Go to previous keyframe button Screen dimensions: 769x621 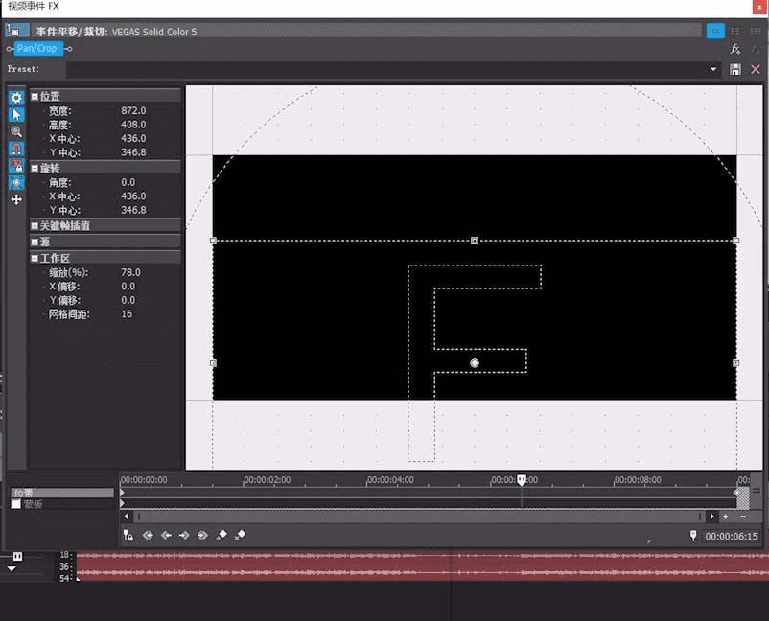point(166,535)
